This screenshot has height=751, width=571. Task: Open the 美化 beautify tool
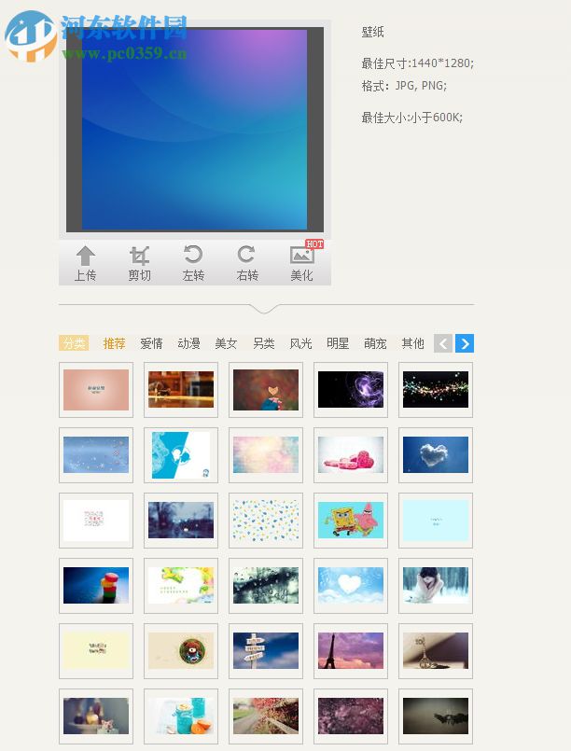(301, 264)
